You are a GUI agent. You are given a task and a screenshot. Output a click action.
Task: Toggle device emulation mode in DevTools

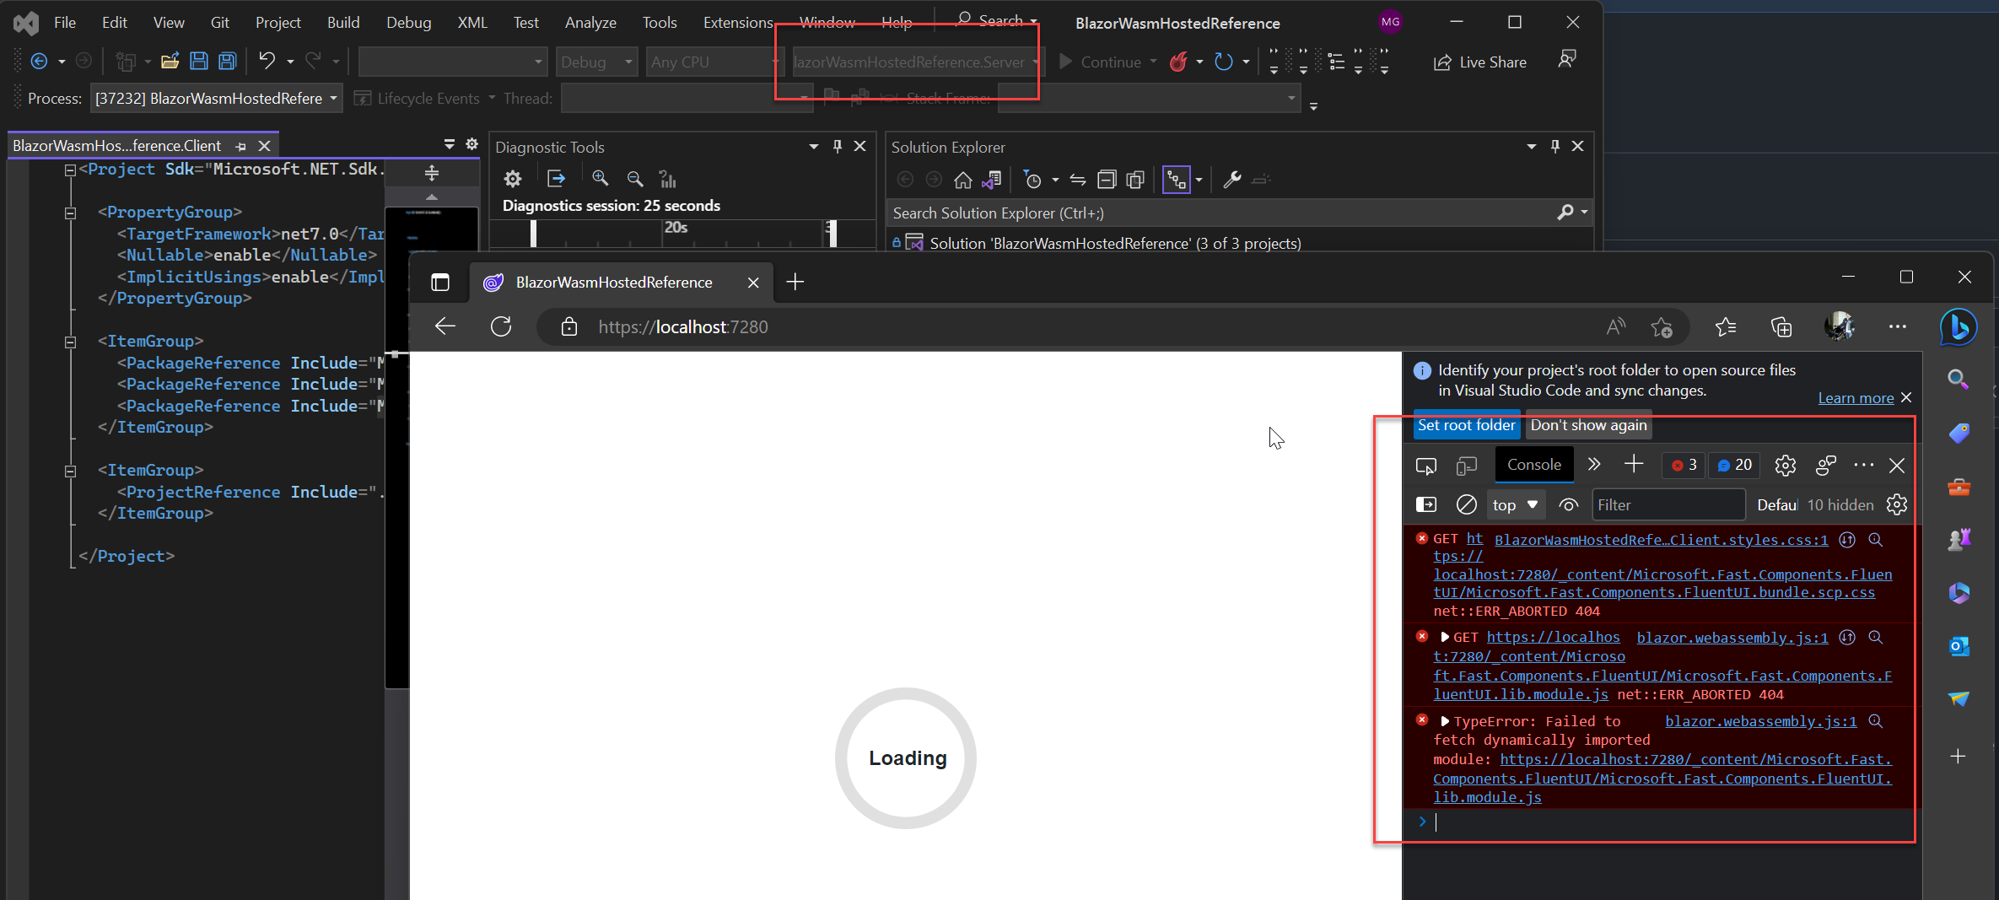[x=1467, y=465]
